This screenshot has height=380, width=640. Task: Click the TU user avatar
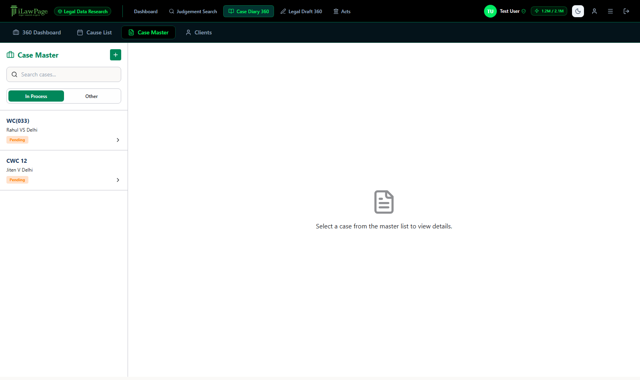pyautogui.click(x=490, y=11)
